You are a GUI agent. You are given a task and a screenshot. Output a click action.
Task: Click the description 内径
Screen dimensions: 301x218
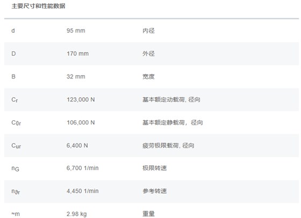[148, 31]
